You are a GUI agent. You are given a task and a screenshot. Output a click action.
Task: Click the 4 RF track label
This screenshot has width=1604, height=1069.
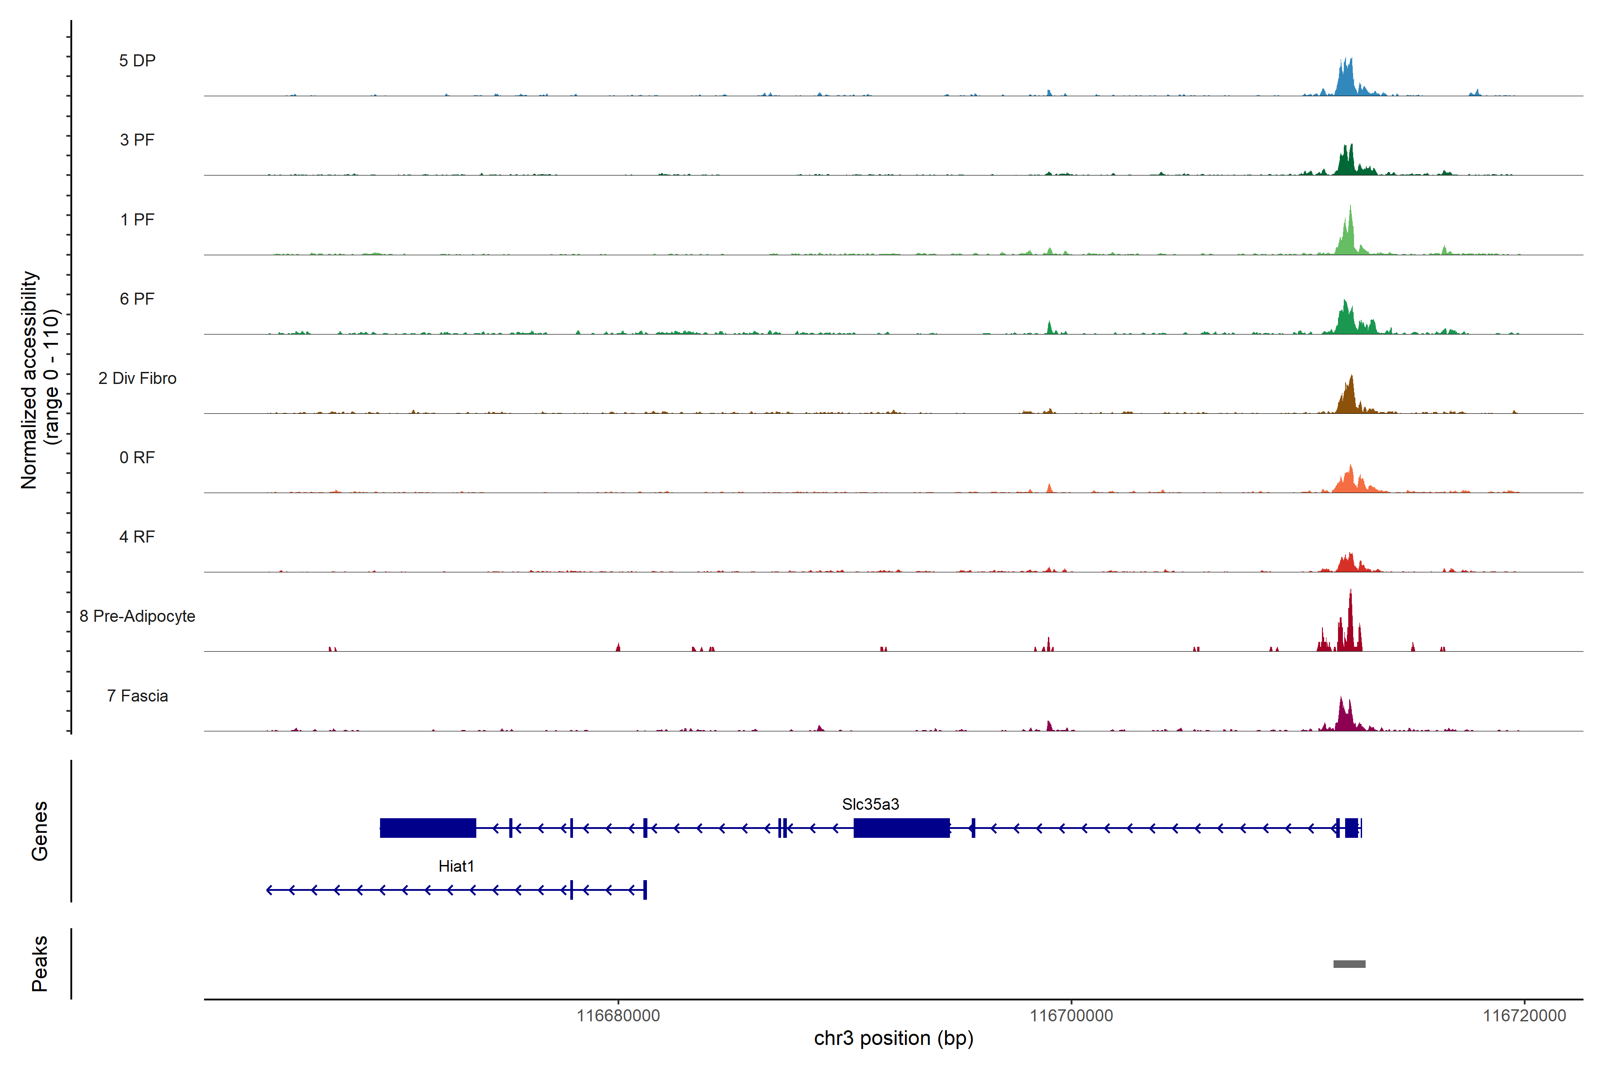(x=137, y=537)
